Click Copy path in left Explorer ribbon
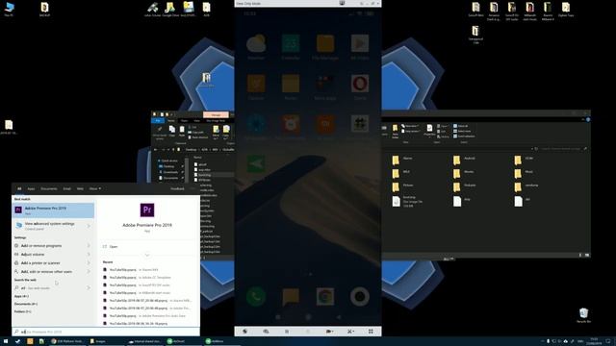This screenshot has height=346, width=616. pos(195,133)
